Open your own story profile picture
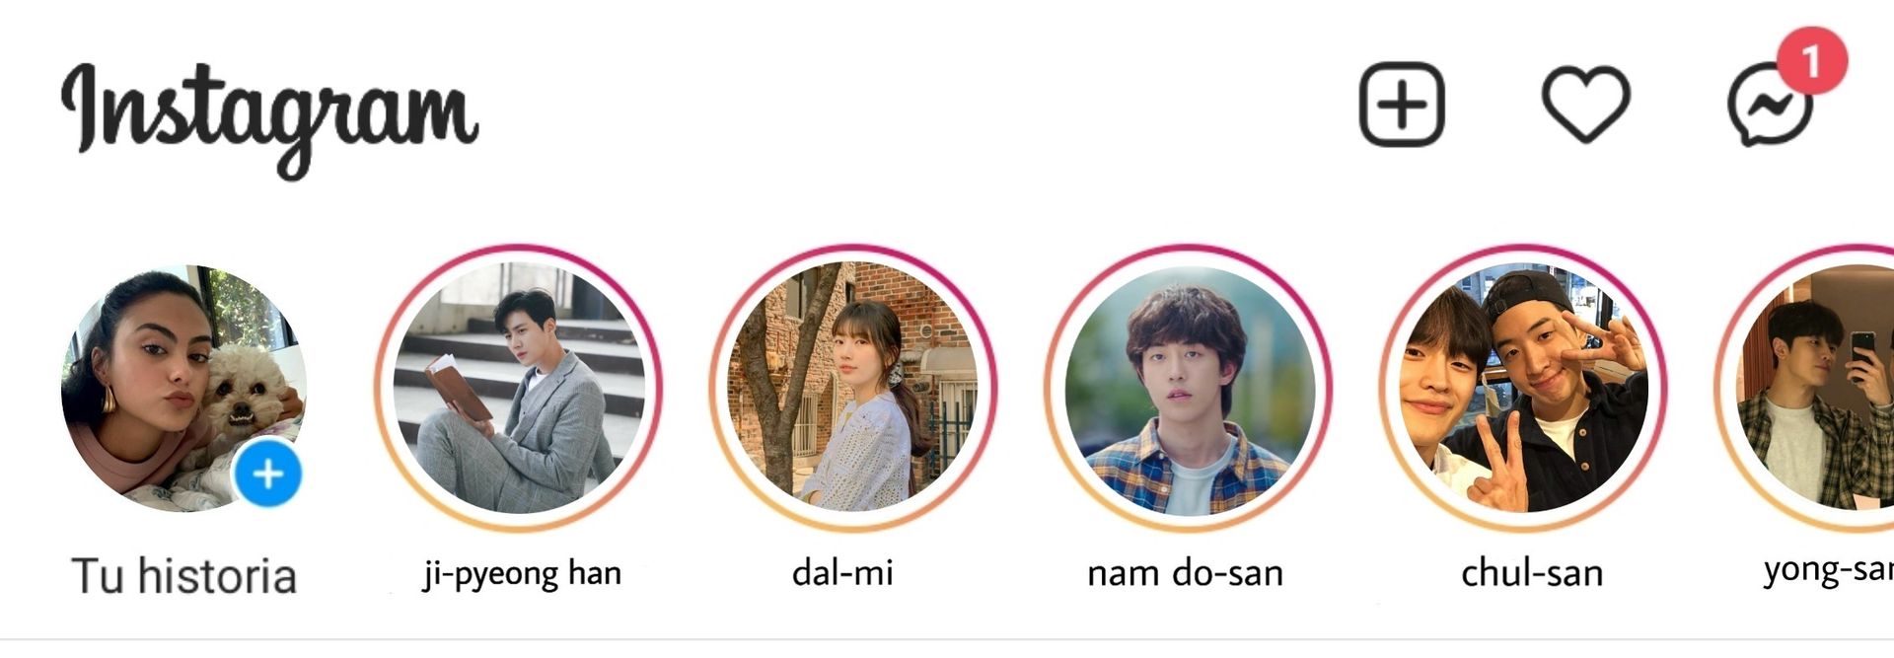This screenshot has height=658, width=1894. 183,388
